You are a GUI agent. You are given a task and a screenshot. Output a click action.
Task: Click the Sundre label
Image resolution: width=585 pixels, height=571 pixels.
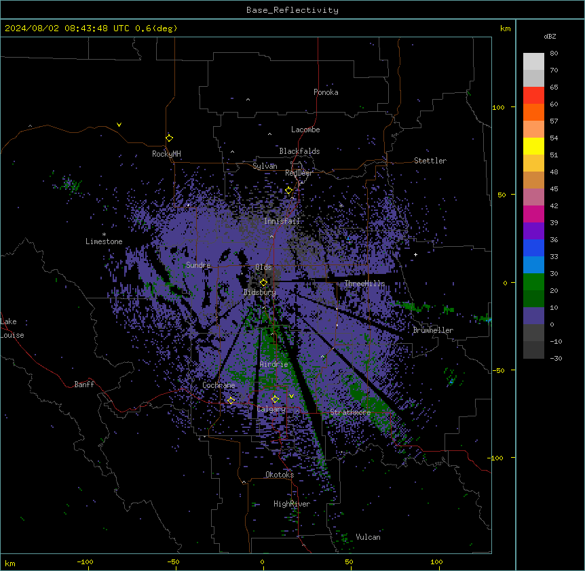198,265
